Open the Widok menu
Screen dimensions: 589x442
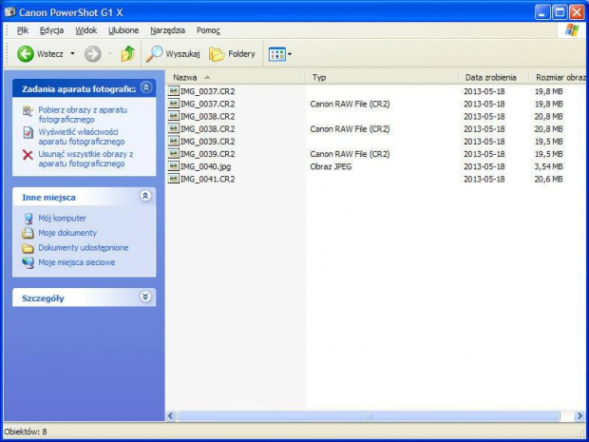[86, 30]
